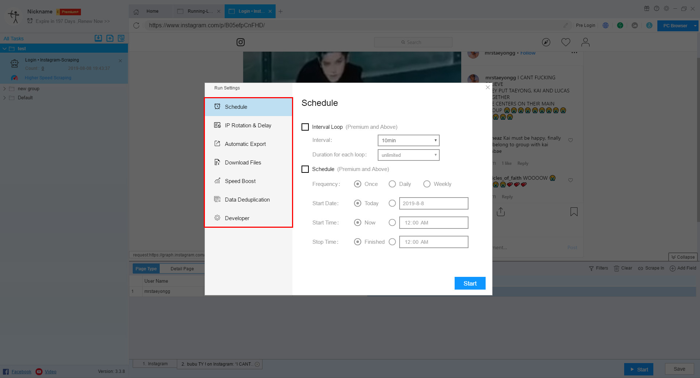Open Download Files settings
This screenshot has height=378, width=700.
coord(249,163)
